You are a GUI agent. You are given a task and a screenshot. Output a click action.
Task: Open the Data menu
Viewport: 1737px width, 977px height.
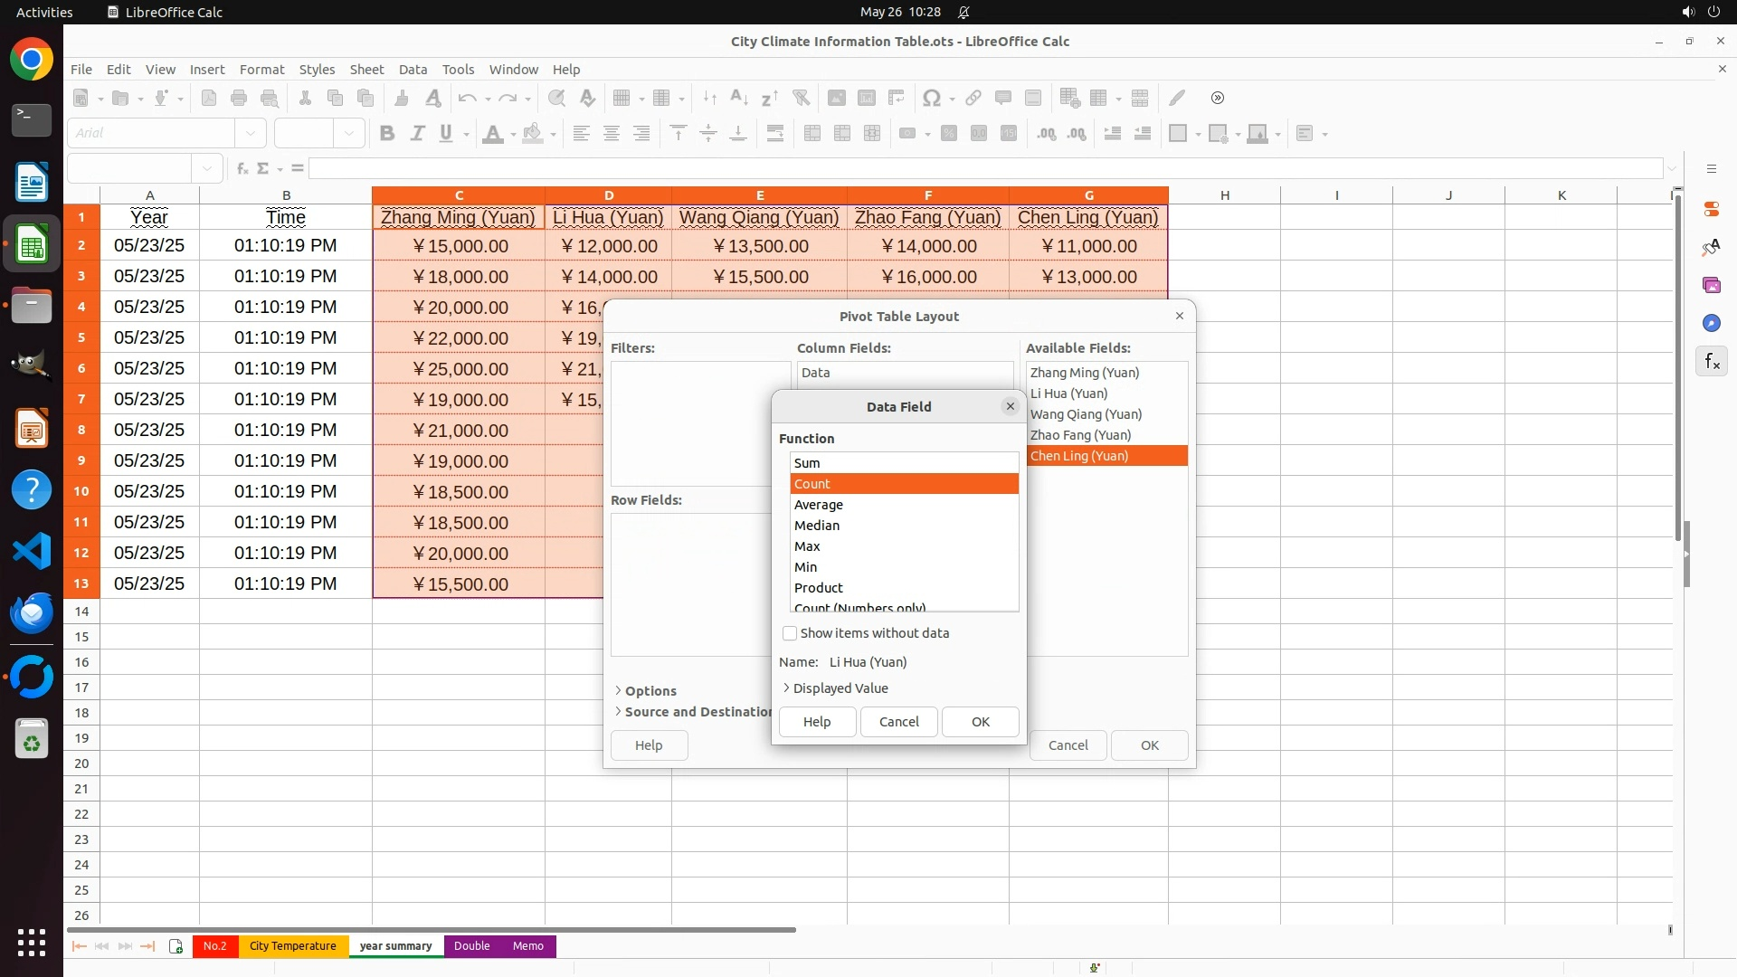click(x=413, y=70)
